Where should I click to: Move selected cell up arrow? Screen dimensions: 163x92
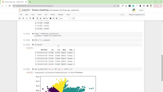37,18
